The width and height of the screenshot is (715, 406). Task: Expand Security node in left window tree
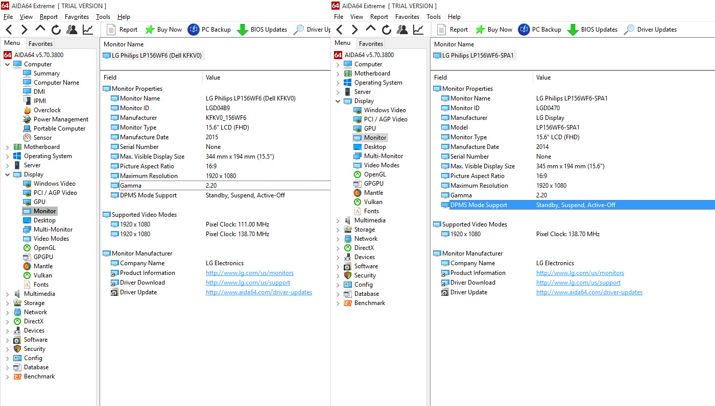point(8,349)
